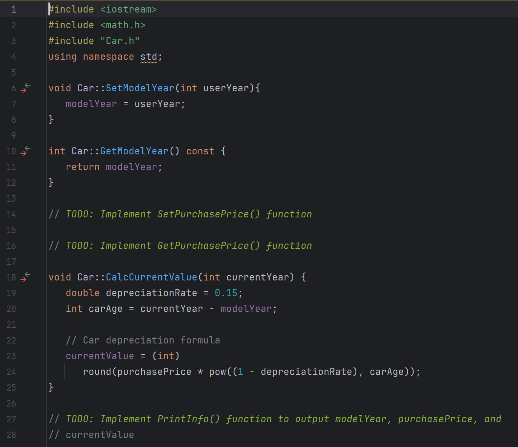Click the Car depreciation formula comment
This screenshot has width=518, height=447.
click(x=144, y=340)
